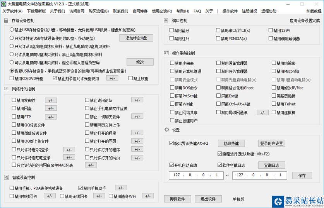
Task: Click the storage device control section icon
Action: point(6,20)
